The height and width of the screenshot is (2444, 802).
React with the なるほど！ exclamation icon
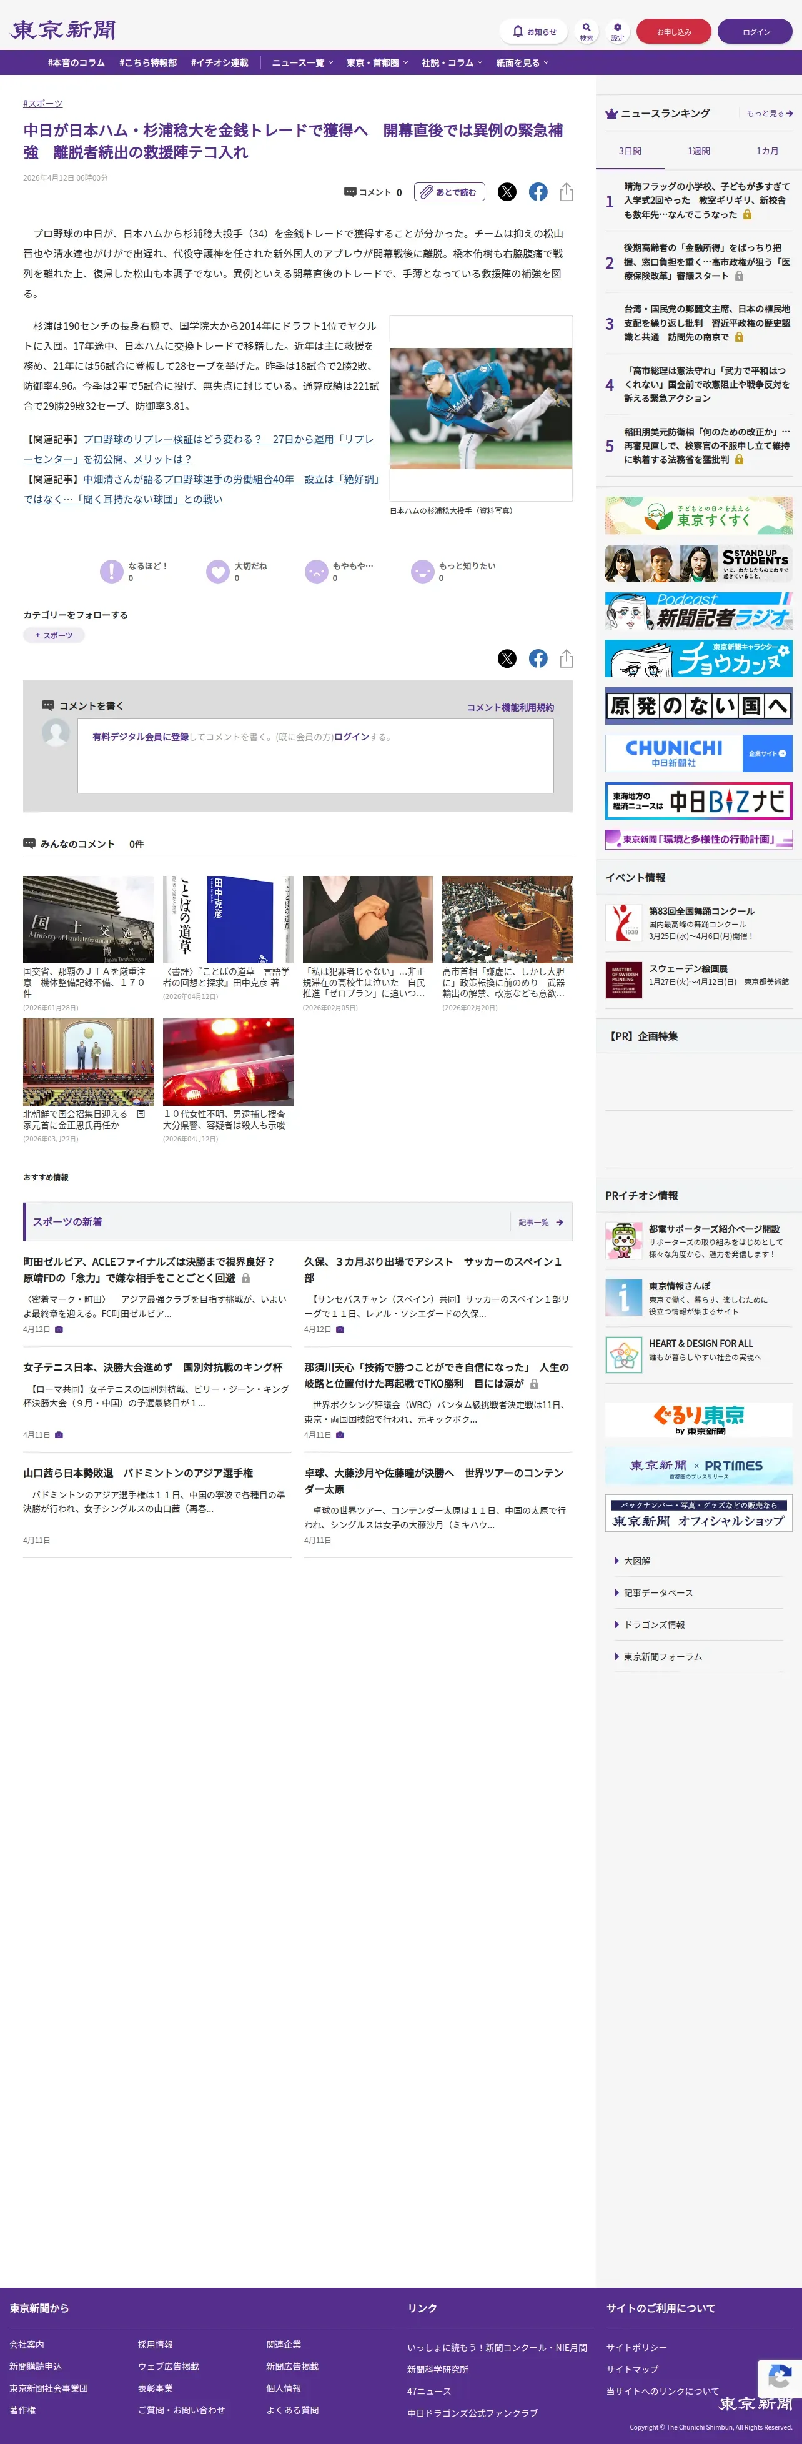[x=112, y=571]
